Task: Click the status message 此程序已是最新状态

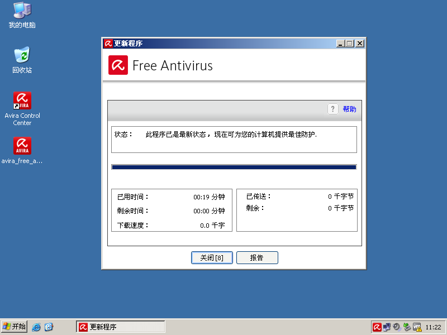Action: [231, 135]
